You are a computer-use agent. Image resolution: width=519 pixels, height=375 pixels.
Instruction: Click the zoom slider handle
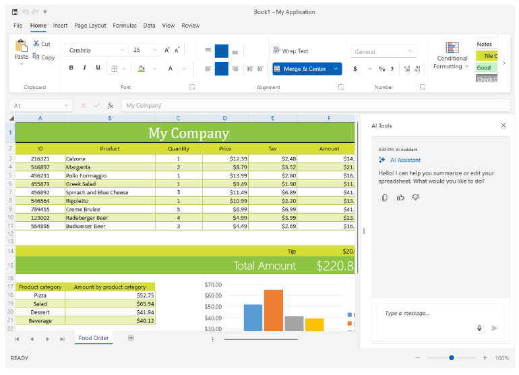tap(451, 357)
